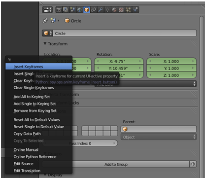
Task: Increase Scale Y with its right arrow
Action: click(x=193, y=68)
